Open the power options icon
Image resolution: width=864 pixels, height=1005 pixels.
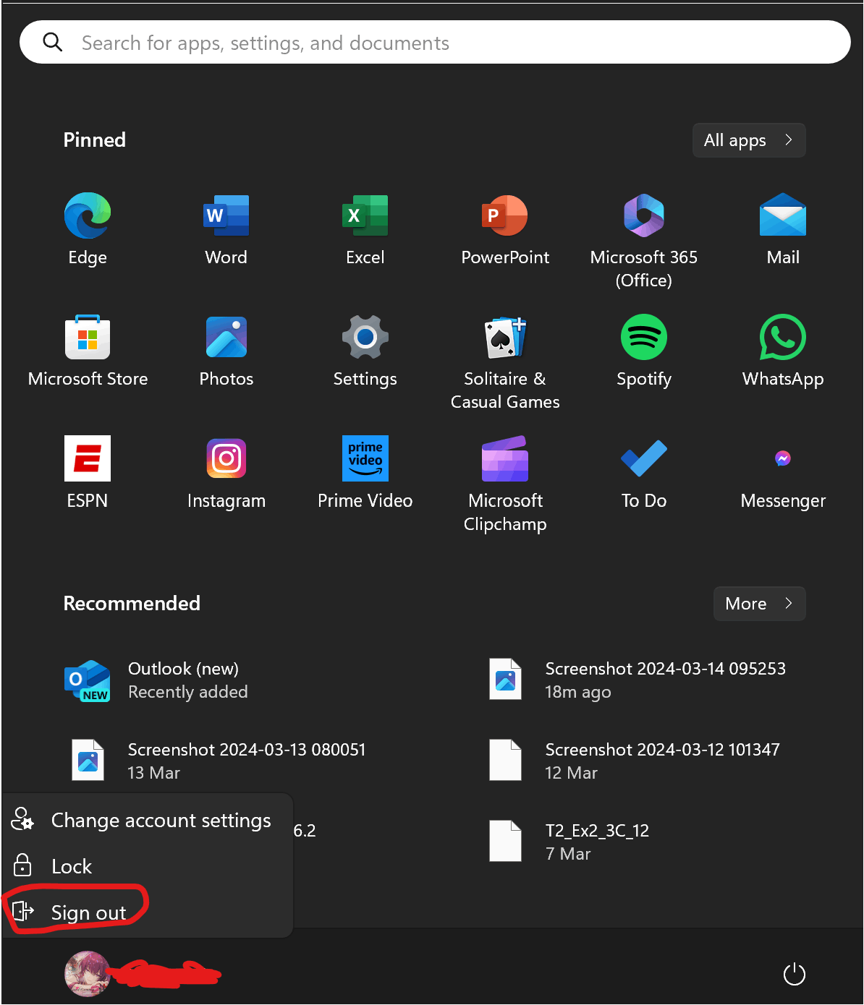coord(794,974)
